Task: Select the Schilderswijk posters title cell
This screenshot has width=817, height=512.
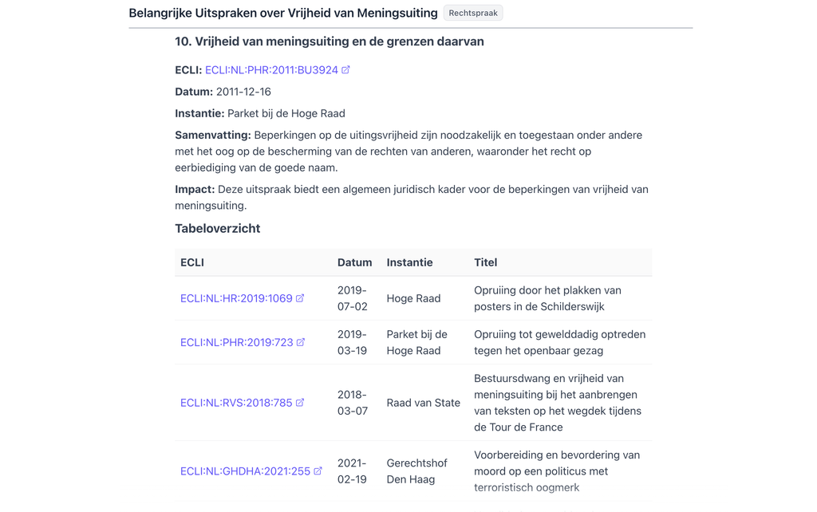Action: click(x=547, y=298)
